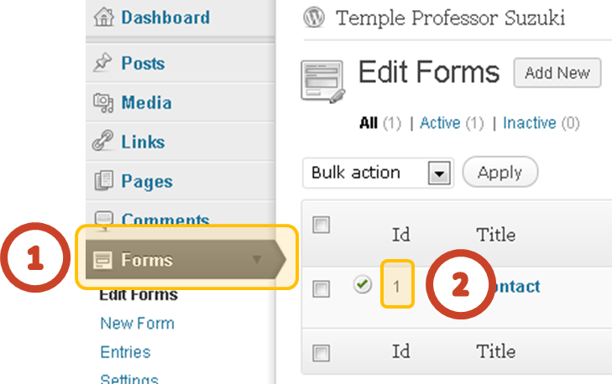Check the select-all checkbox in table header
612x384 pixels.
[x=322, y=225]
